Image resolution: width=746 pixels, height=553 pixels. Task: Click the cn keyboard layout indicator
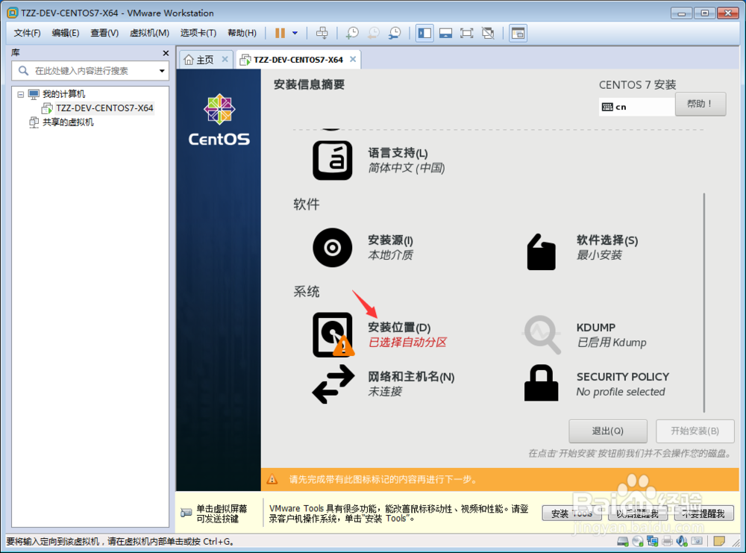tap(638, 107)
